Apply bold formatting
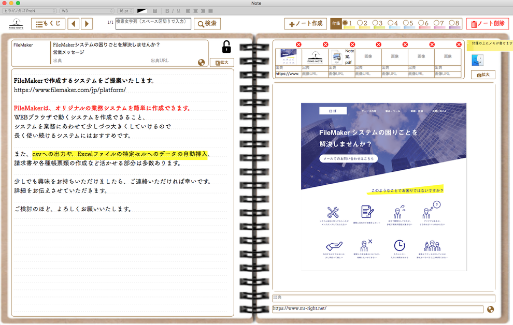Viewport: 513px width, 325px height. [x=167, y=11]
